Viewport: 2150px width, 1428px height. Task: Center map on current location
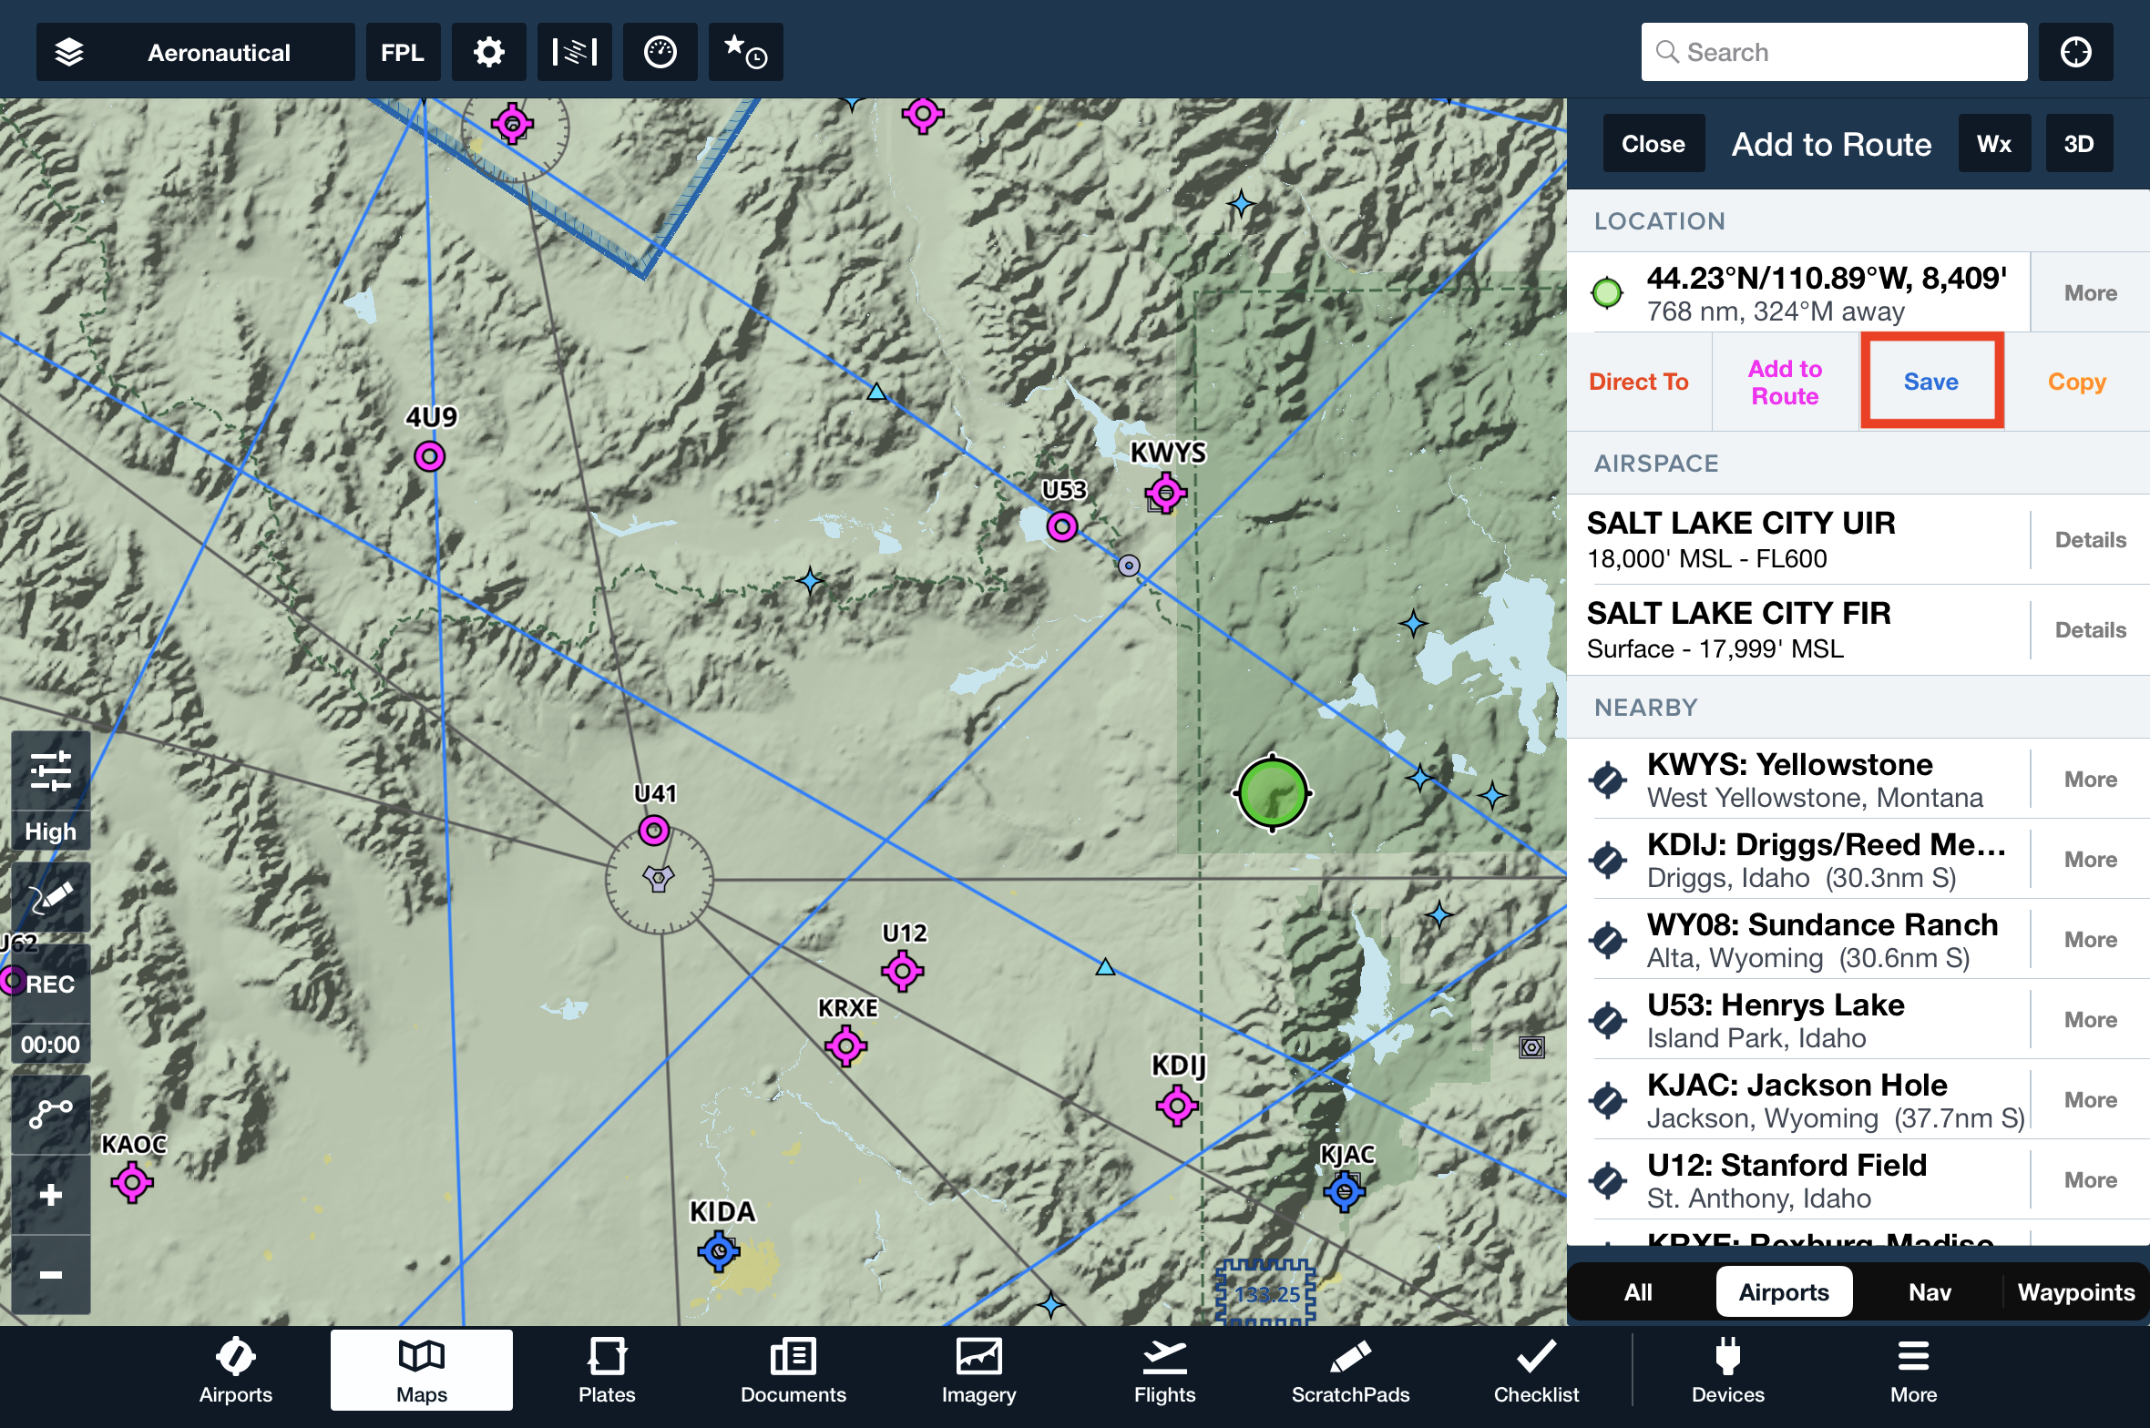pyautogui.click(x=2075, y=52)
